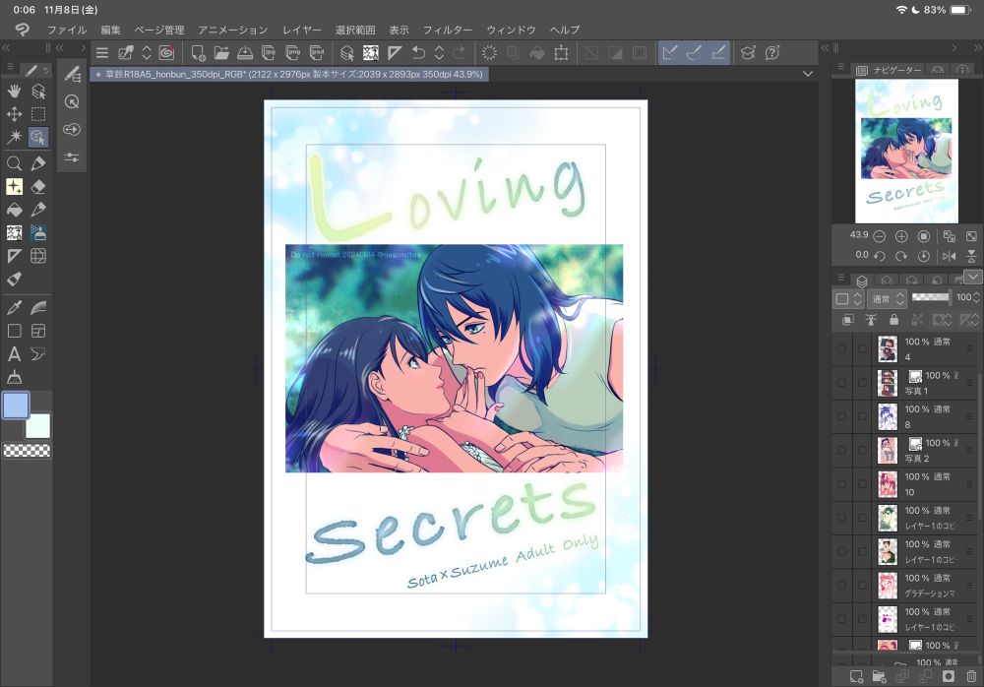
Task: Open the フィルター menu
Action: tap(448, 30)
